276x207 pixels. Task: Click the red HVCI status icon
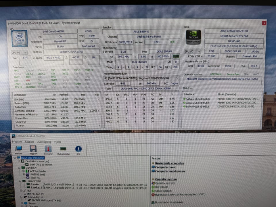(153, 194)
